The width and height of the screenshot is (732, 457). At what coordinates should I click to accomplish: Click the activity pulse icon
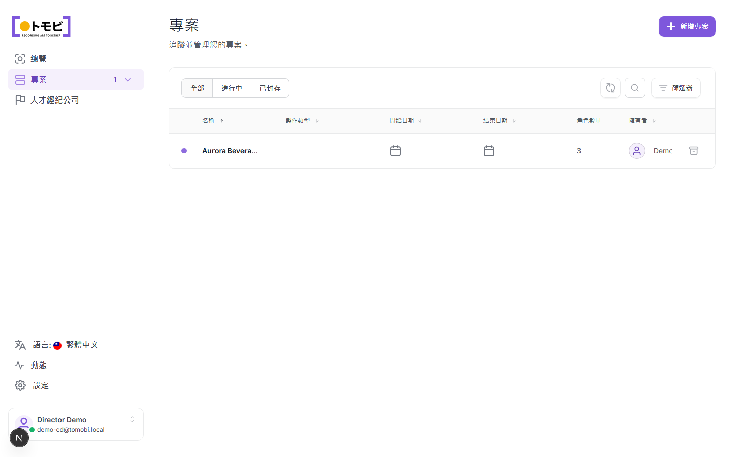pos(20,365)
